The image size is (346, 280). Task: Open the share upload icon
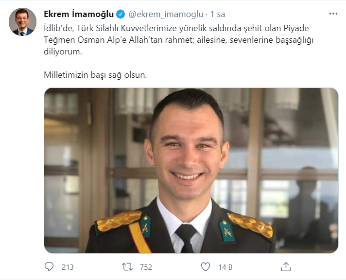pyautogui.click(x=286, y=266)
